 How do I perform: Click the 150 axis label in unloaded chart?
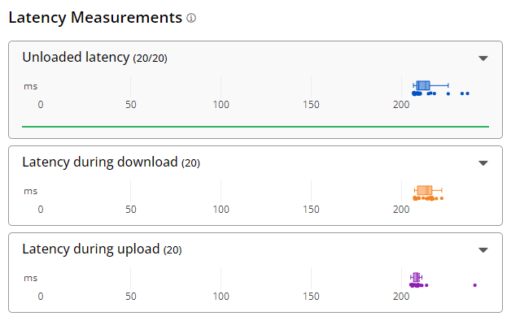(311, 105)
